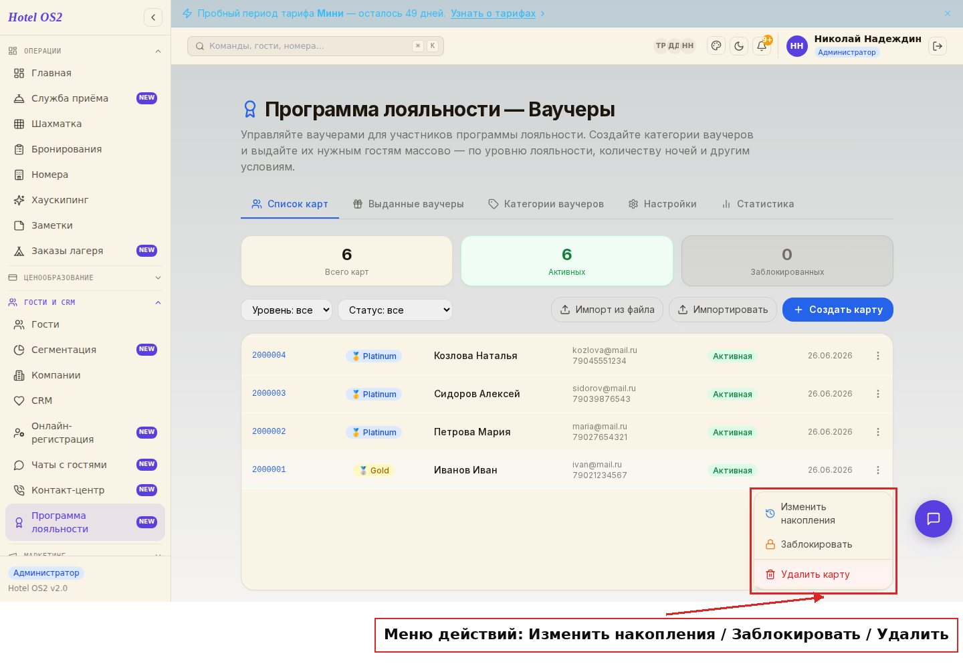Switch to Выданные ваучеры tab
The image size is (963, 668).
tap(408, 204)
